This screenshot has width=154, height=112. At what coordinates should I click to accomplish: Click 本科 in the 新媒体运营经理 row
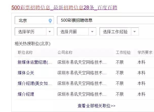click(141, 62)
